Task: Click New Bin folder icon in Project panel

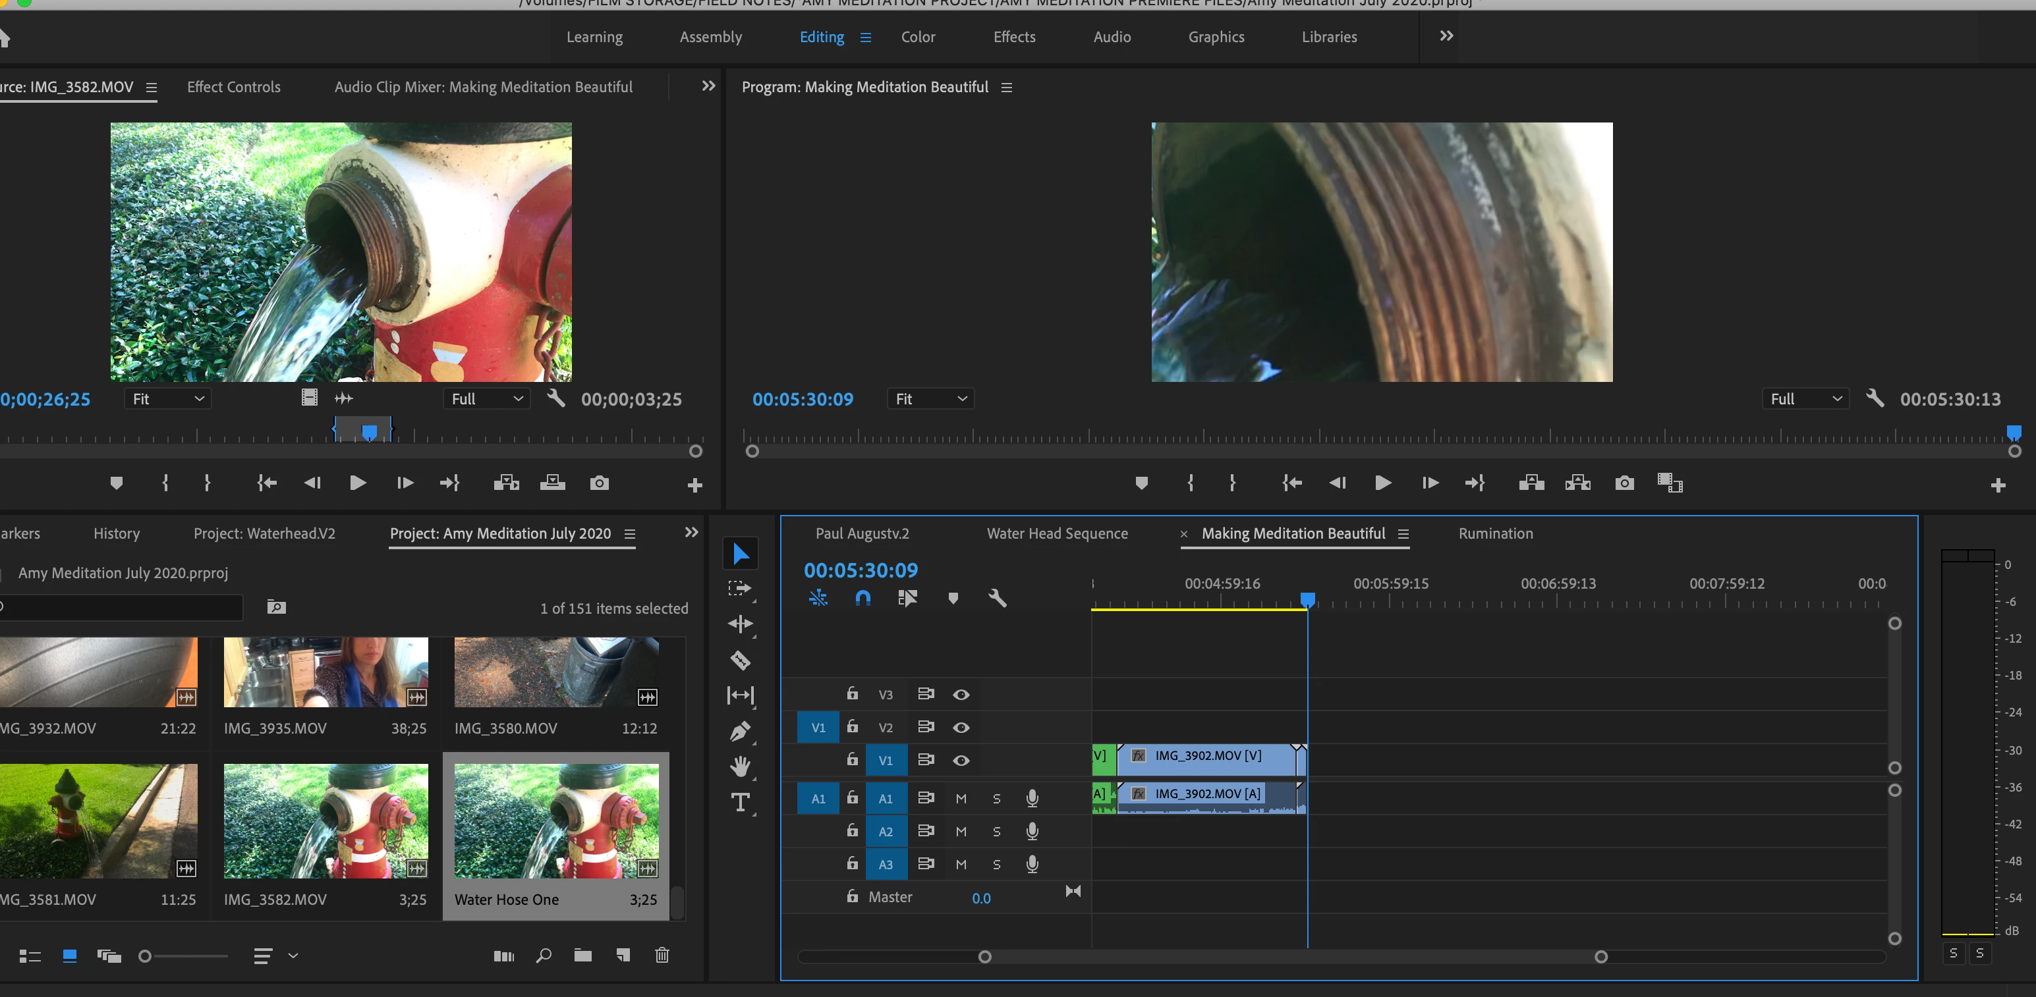Action: (583, 955)
